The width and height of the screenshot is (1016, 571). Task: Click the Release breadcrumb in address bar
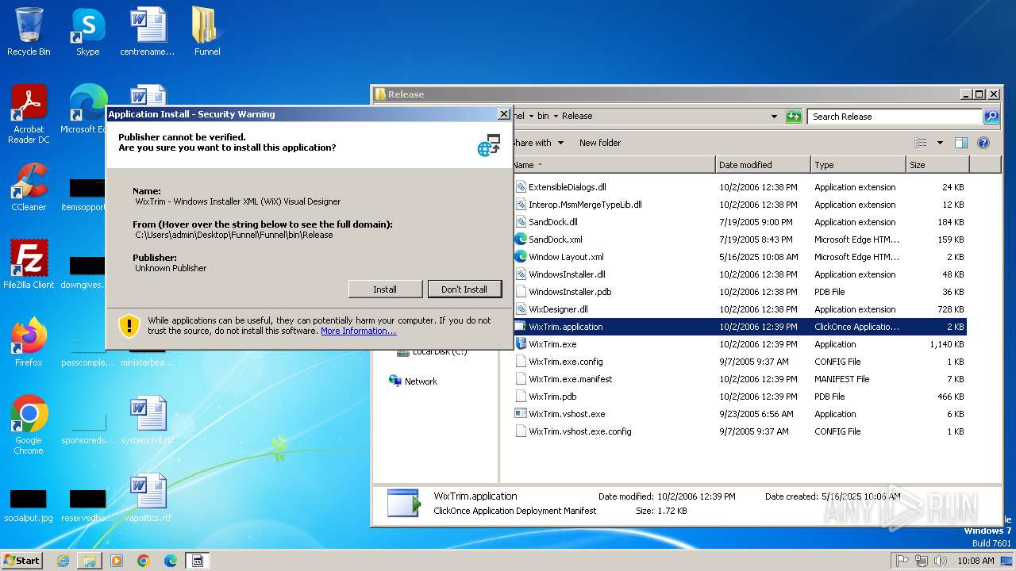[x=577, y=116]
